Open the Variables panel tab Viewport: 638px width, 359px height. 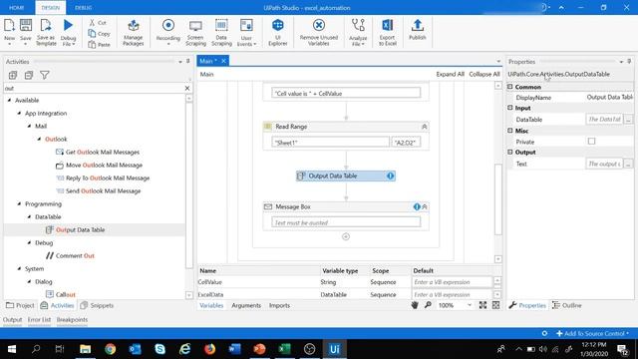pyautogui.click(x=211, y=305)
